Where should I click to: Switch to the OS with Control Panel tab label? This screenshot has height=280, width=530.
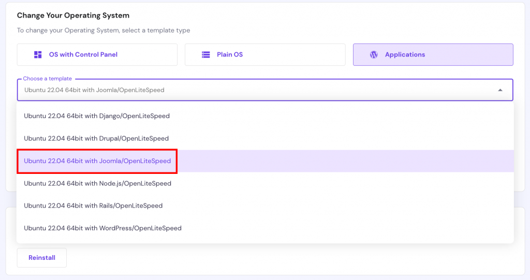point(83,55)
